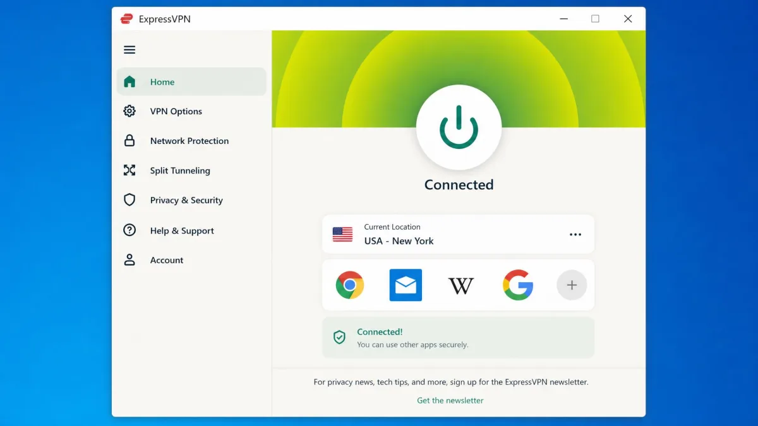The image size is (758, 426).
Task: Click the newsletter sign-up description text
Action: 451,382
